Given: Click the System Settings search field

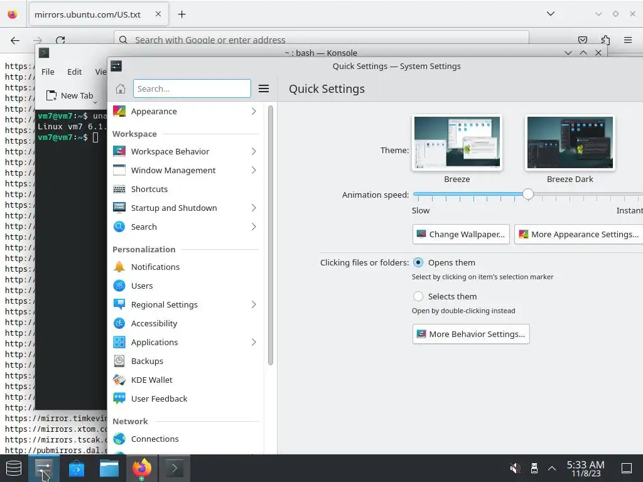Looking at the screenshot, I should coord(192,88).
